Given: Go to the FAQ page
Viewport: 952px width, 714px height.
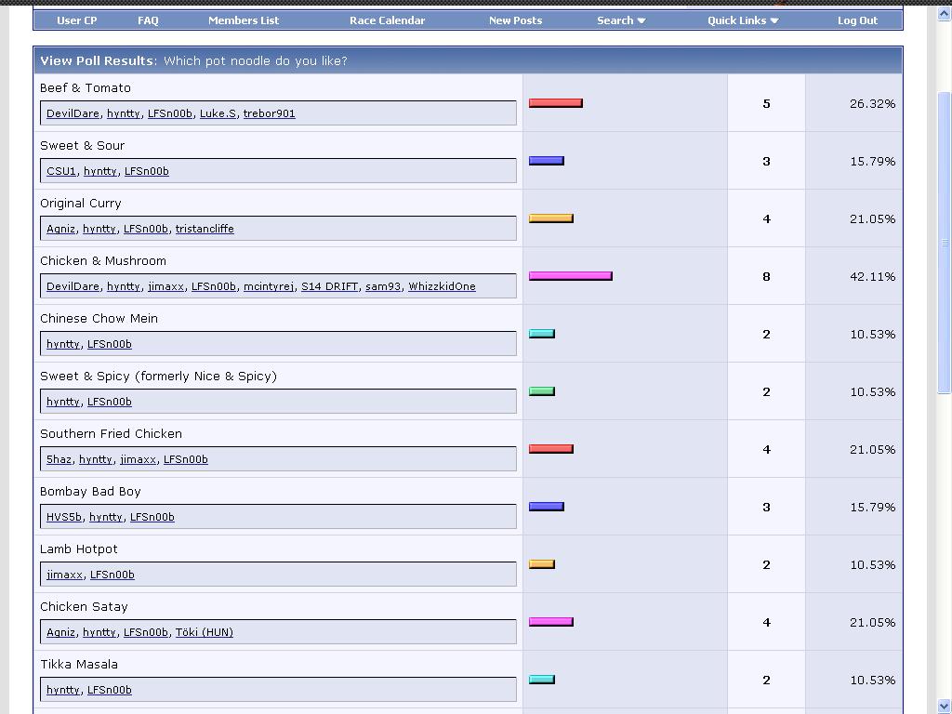Looking at the screenshot, I should click(x=148, y=20).
